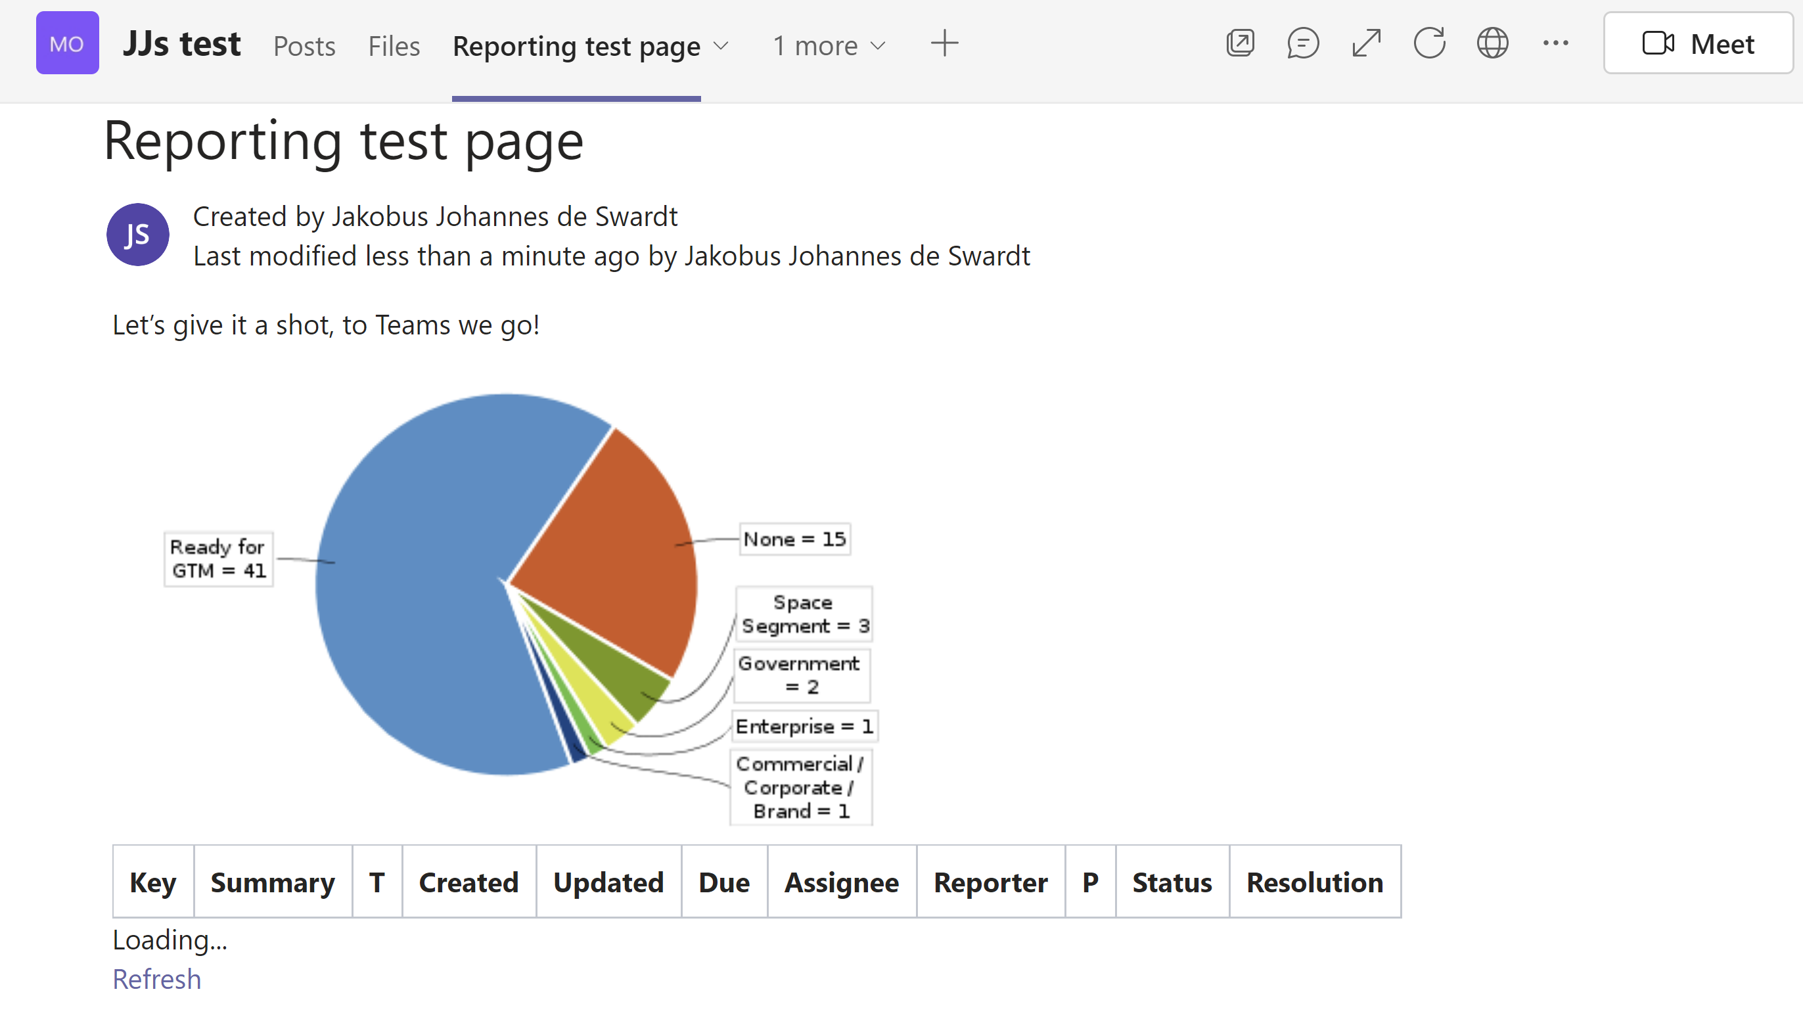Click the Summary column header
This screenshot has height=1025, width=1803.
(x=273, y=882)
